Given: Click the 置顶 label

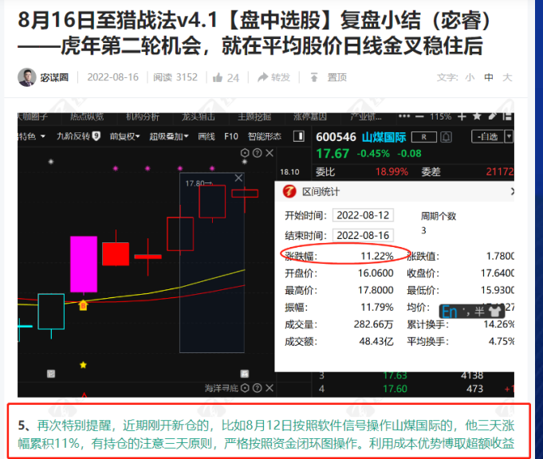Looking at the screenshot, I should [x=337, y=77].
